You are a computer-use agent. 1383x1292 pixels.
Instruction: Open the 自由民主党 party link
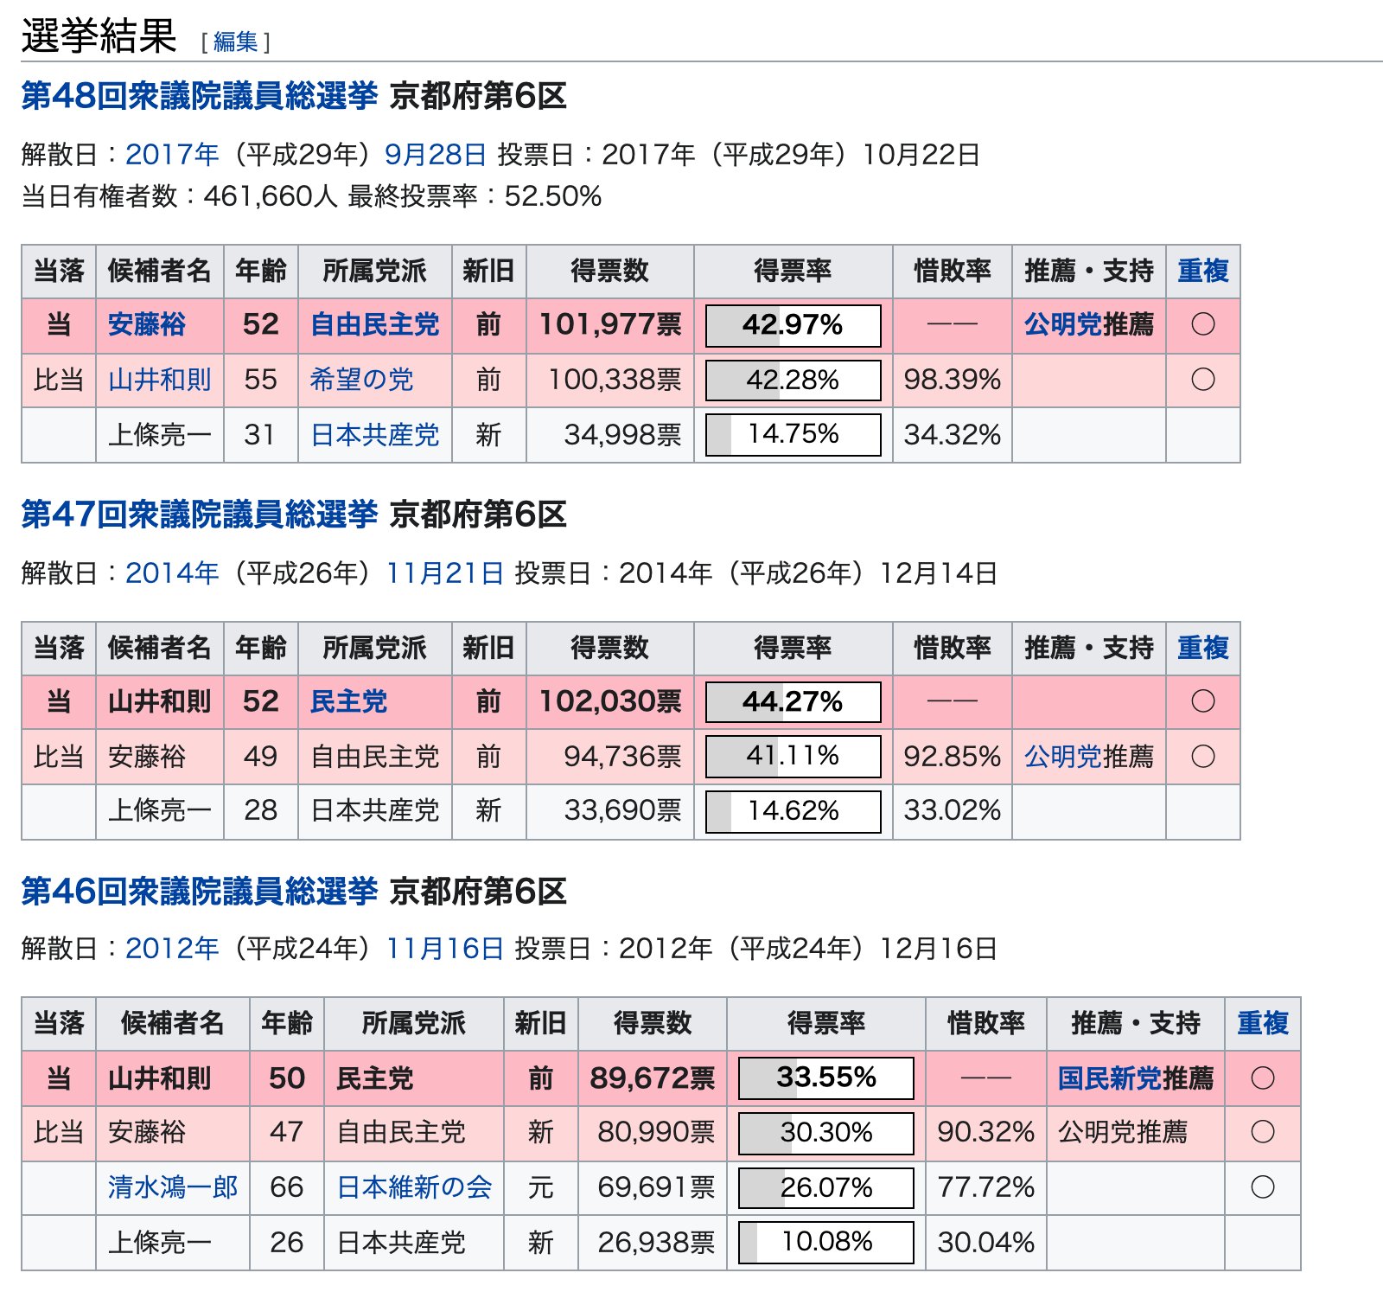[x=374, y=324]
